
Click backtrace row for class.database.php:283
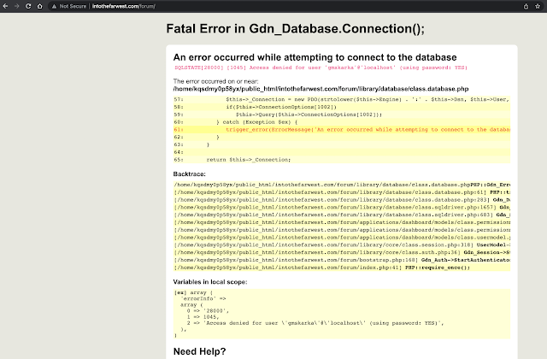pos(342,200)
